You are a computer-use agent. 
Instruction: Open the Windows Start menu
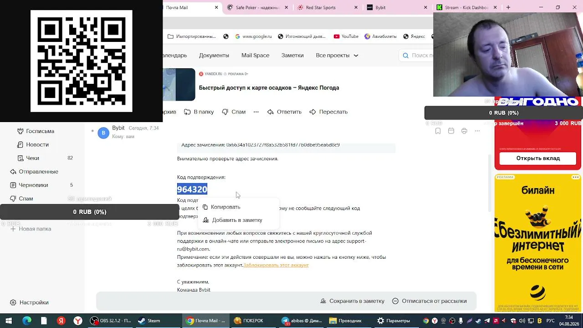coord(9,321)
